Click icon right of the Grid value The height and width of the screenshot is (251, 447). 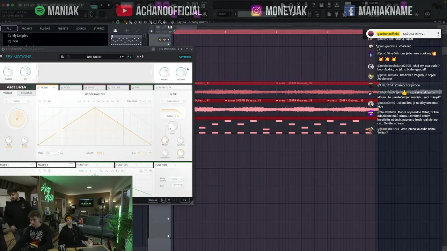coord(150,153)
